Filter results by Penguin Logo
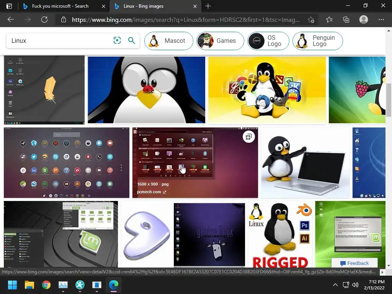 pos(317,41)
